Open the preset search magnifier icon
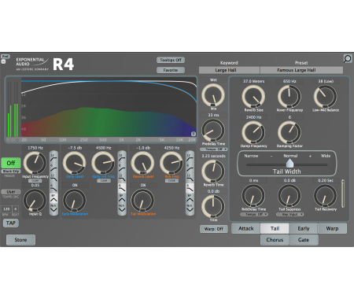Viewport: 354px width, 299px height. pos(348,59)
